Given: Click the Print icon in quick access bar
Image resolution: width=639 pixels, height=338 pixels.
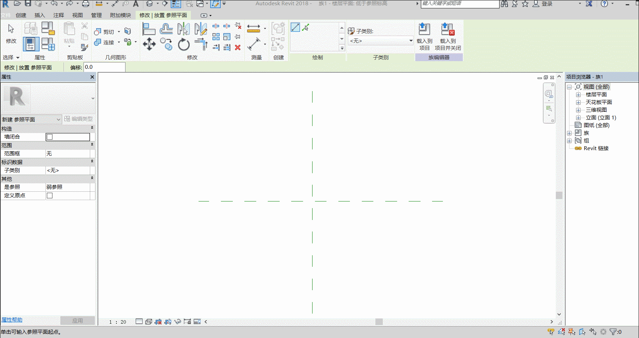Looking at the screenshot, I should point(85,4).
